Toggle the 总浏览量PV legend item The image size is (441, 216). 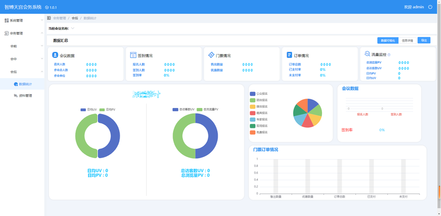(208, 110)
